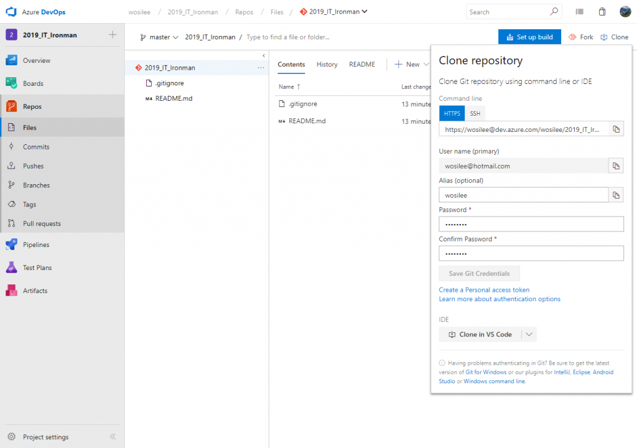The width and height of the screenshot is (637, 448).
Task: Expand the IDE clone options chevron
Action: (x=529, y=334)
